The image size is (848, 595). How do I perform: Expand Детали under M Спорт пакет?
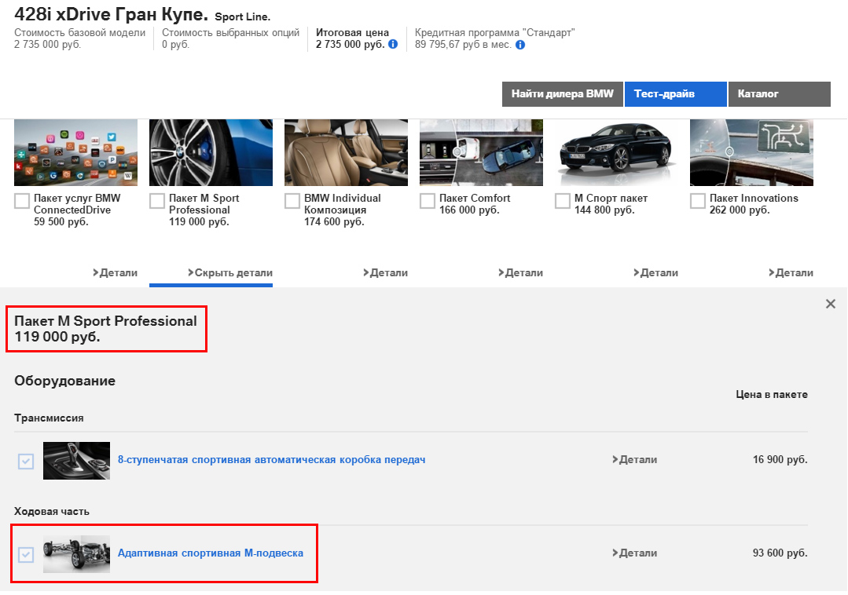[655, 272]
